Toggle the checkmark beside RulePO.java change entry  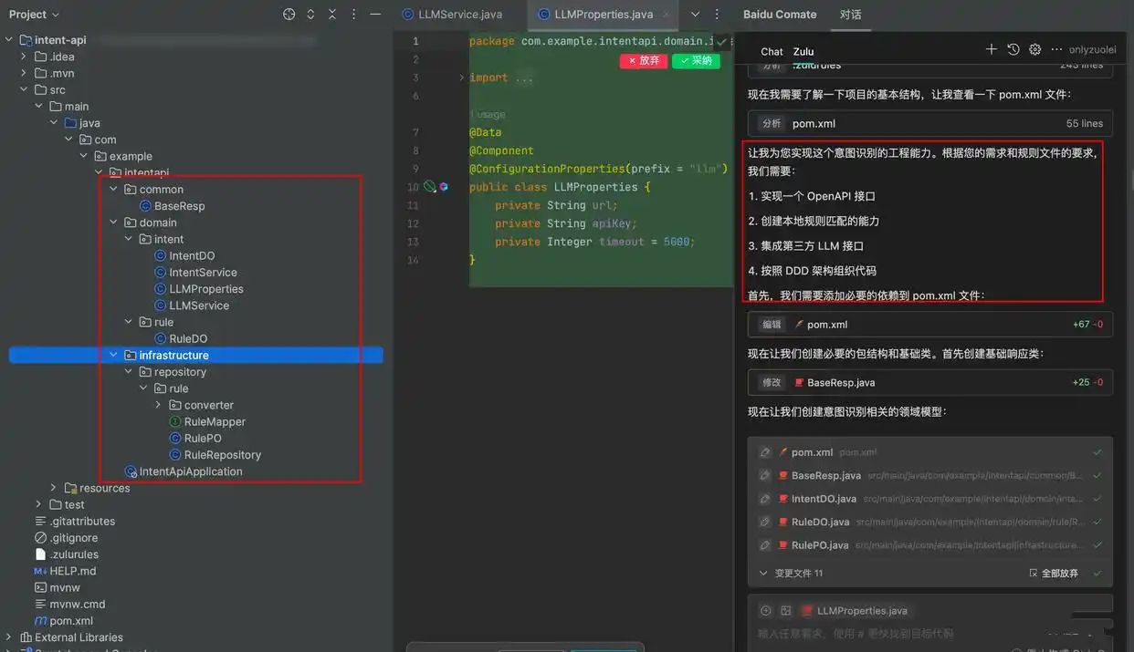click(x=1097, y=544)
